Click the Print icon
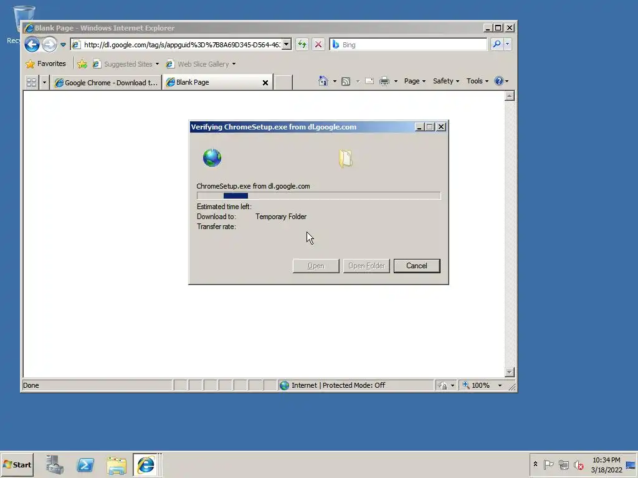Viewport: 638px width, 478px height. 384,82
